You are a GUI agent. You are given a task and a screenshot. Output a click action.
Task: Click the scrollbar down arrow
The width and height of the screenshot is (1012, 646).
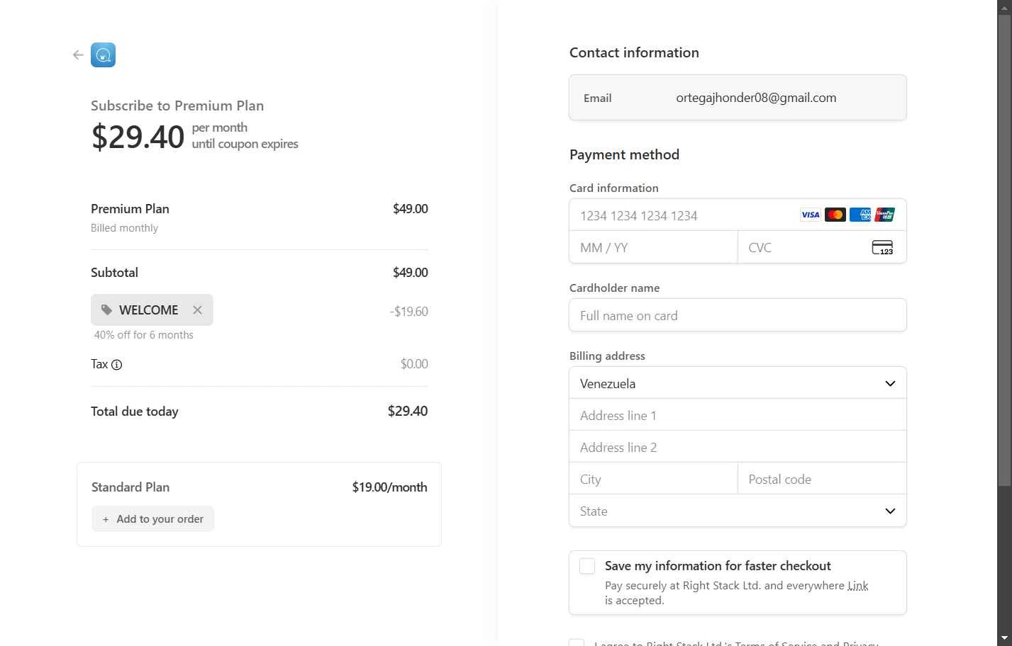pos(1004,640)
